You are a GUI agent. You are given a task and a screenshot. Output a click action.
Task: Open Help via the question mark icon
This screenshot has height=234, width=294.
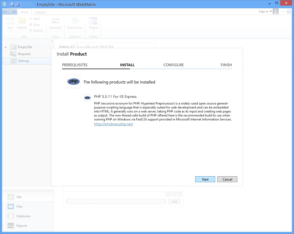(289, 12)
